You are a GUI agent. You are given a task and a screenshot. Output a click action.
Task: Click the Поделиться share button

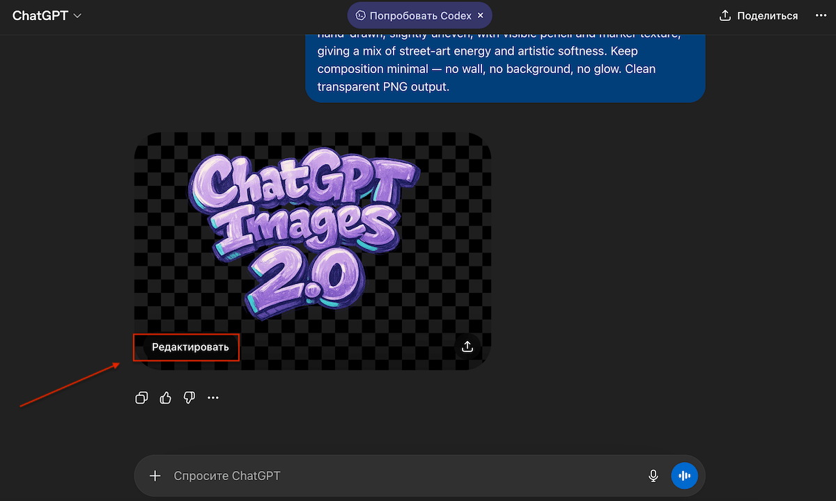(758, 15)
